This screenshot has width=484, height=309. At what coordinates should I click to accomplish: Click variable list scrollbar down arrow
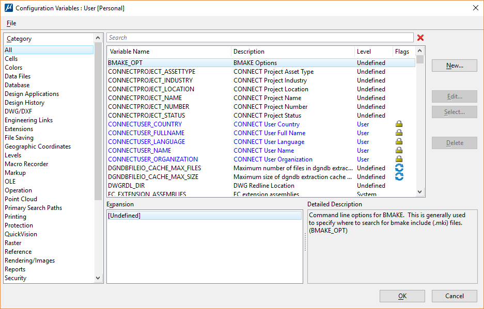(420, 192)
